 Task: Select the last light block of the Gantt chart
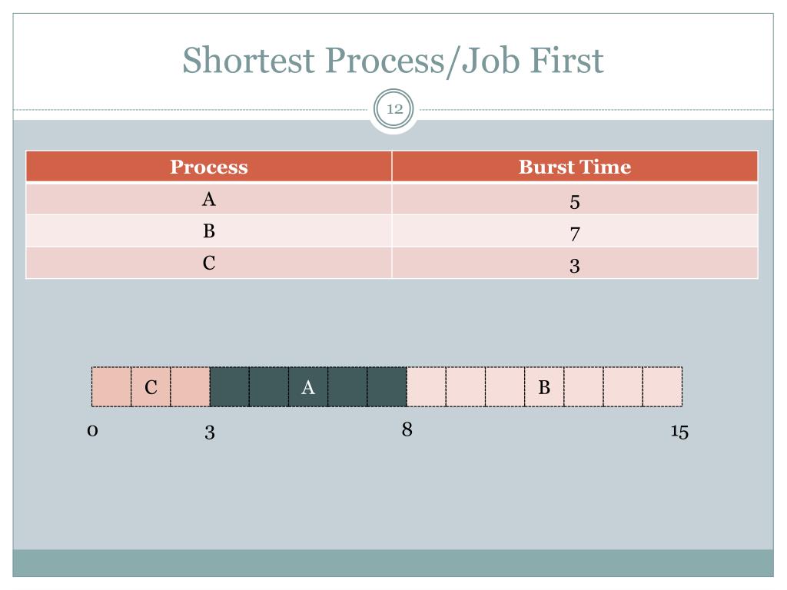click(662, 387)
